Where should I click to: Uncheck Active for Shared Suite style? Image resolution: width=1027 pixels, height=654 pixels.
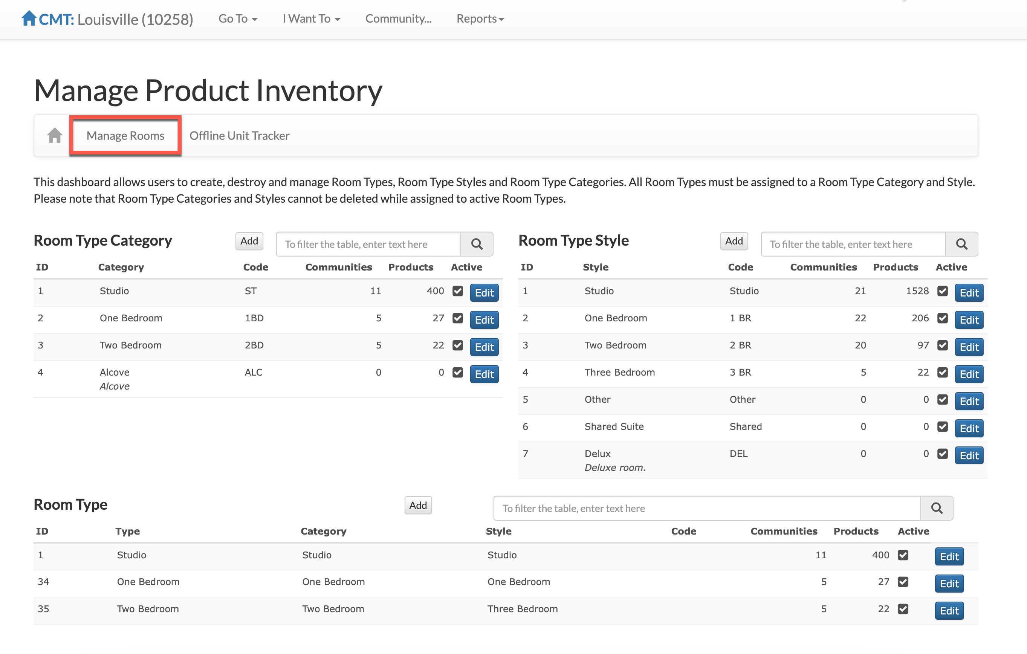942,426
